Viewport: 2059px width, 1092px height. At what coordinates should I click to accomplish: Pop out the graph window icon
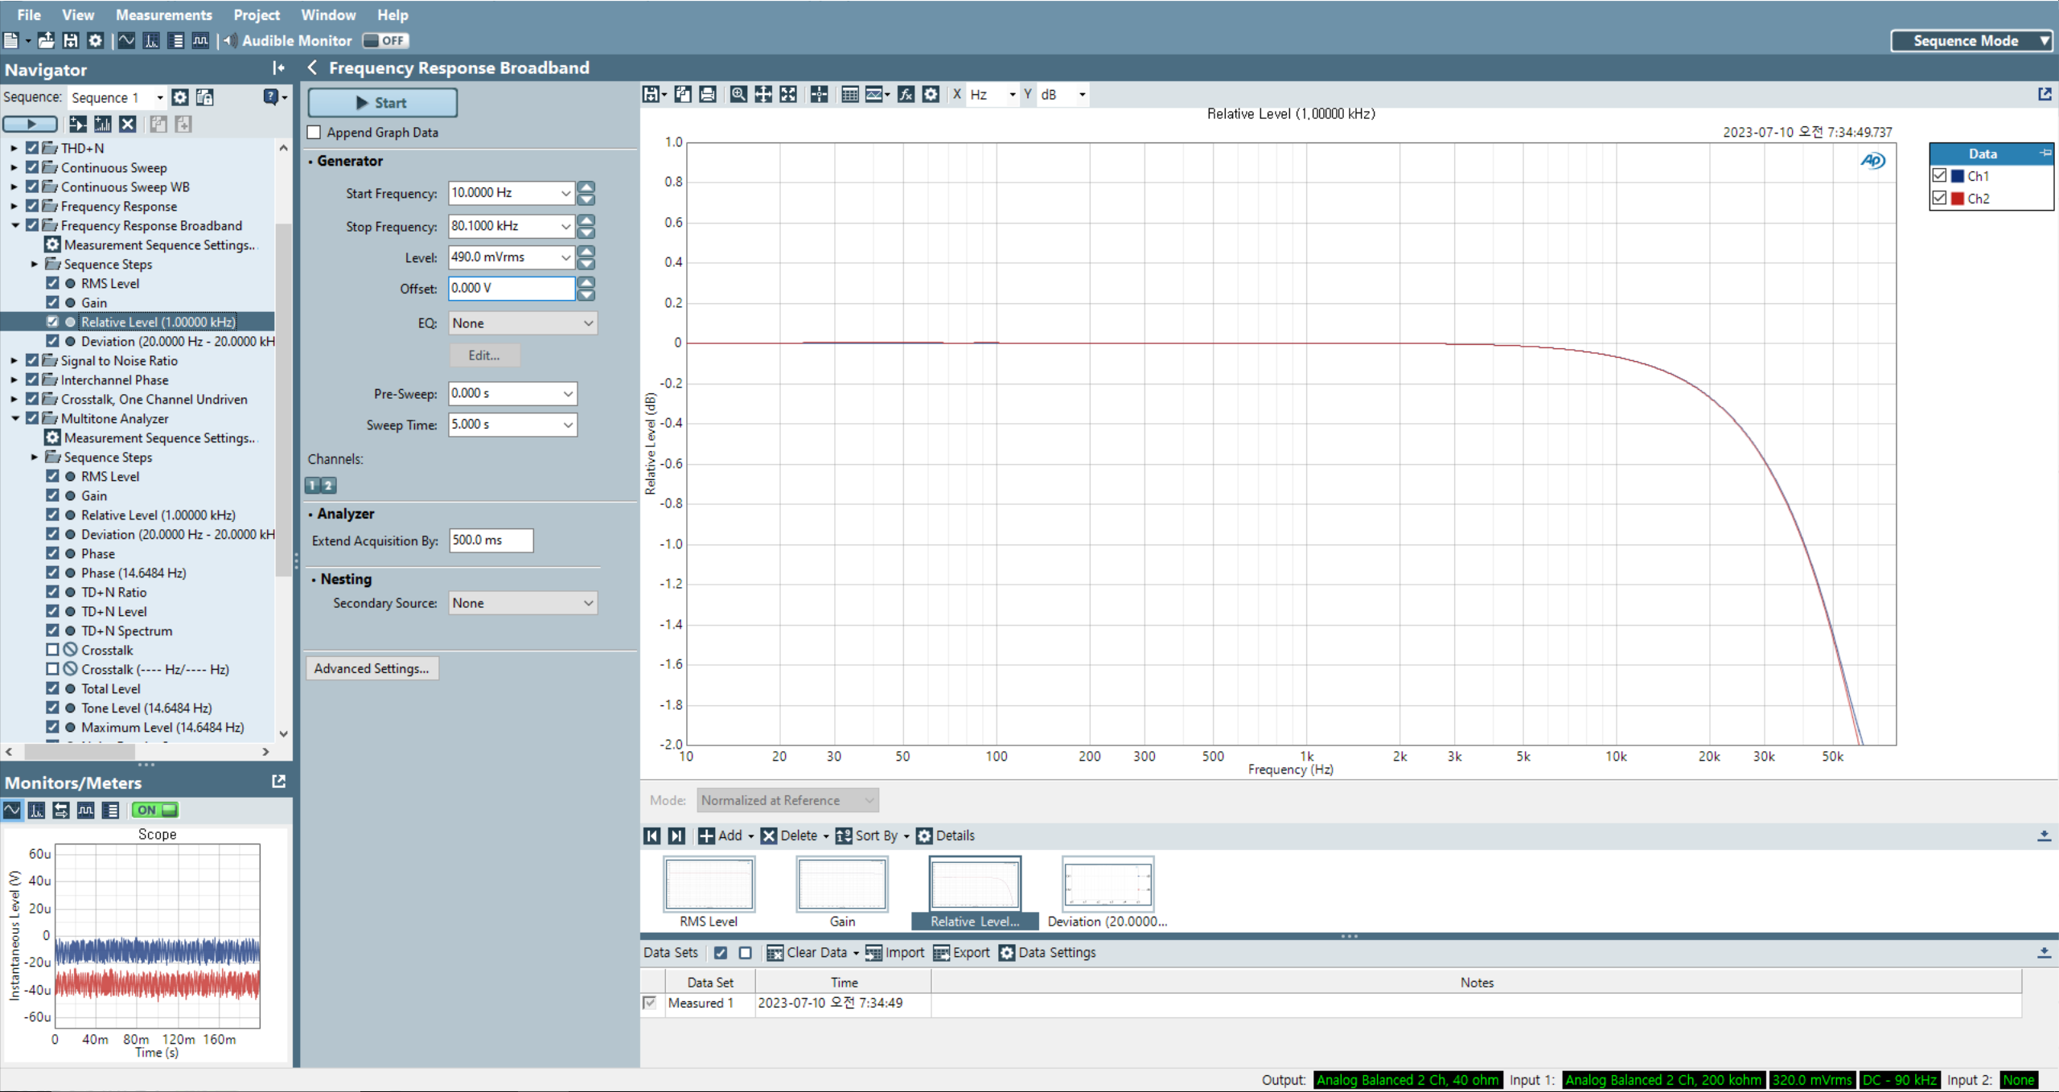tap(2045, 94)
